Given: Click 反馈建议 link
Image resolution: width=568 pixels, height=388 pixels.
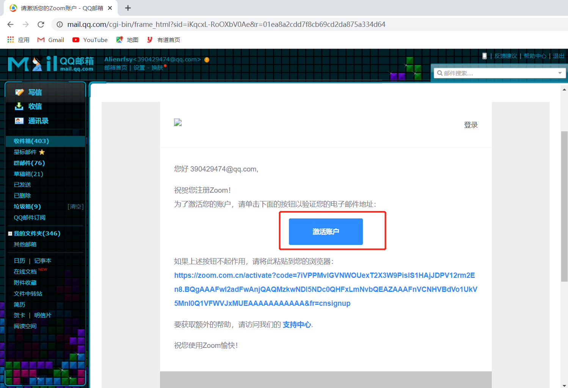Looking at the screenshot, I should tap(505, 56).
